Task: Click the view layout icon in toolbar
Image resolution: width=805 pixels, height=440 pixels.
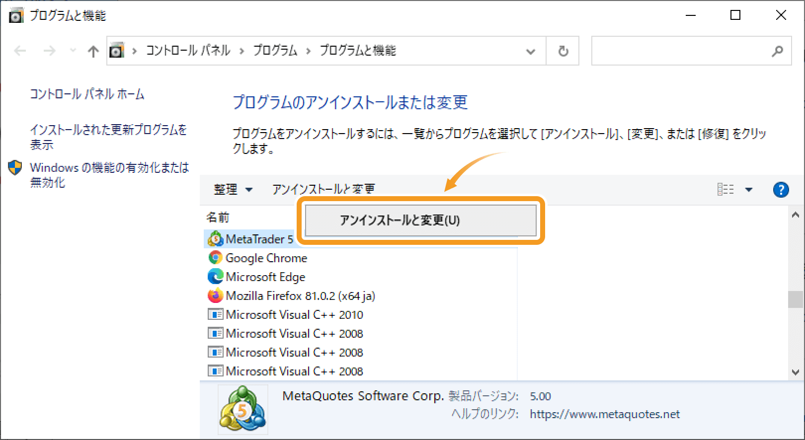Action: [725, 189]
